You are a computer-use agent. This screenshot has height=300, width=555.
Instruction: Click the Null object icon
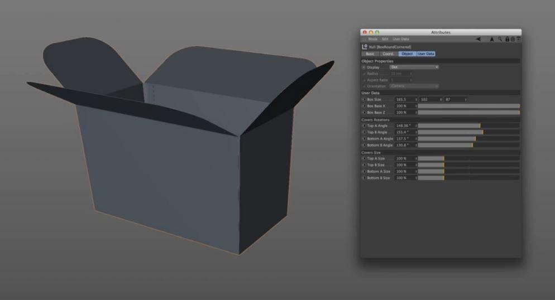click(x=365, y=47)
